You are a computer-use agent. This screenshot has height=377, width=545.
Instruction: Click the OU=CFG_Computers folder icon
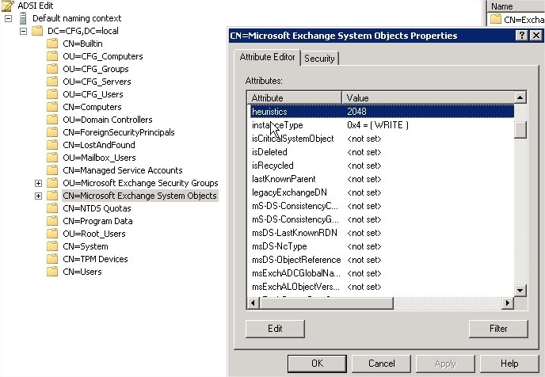(x=52, y=56)
